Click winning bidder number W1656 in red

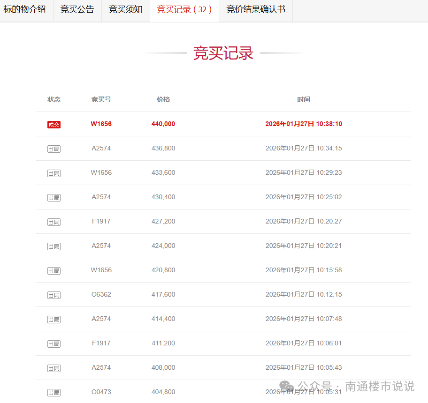[101, 124]
